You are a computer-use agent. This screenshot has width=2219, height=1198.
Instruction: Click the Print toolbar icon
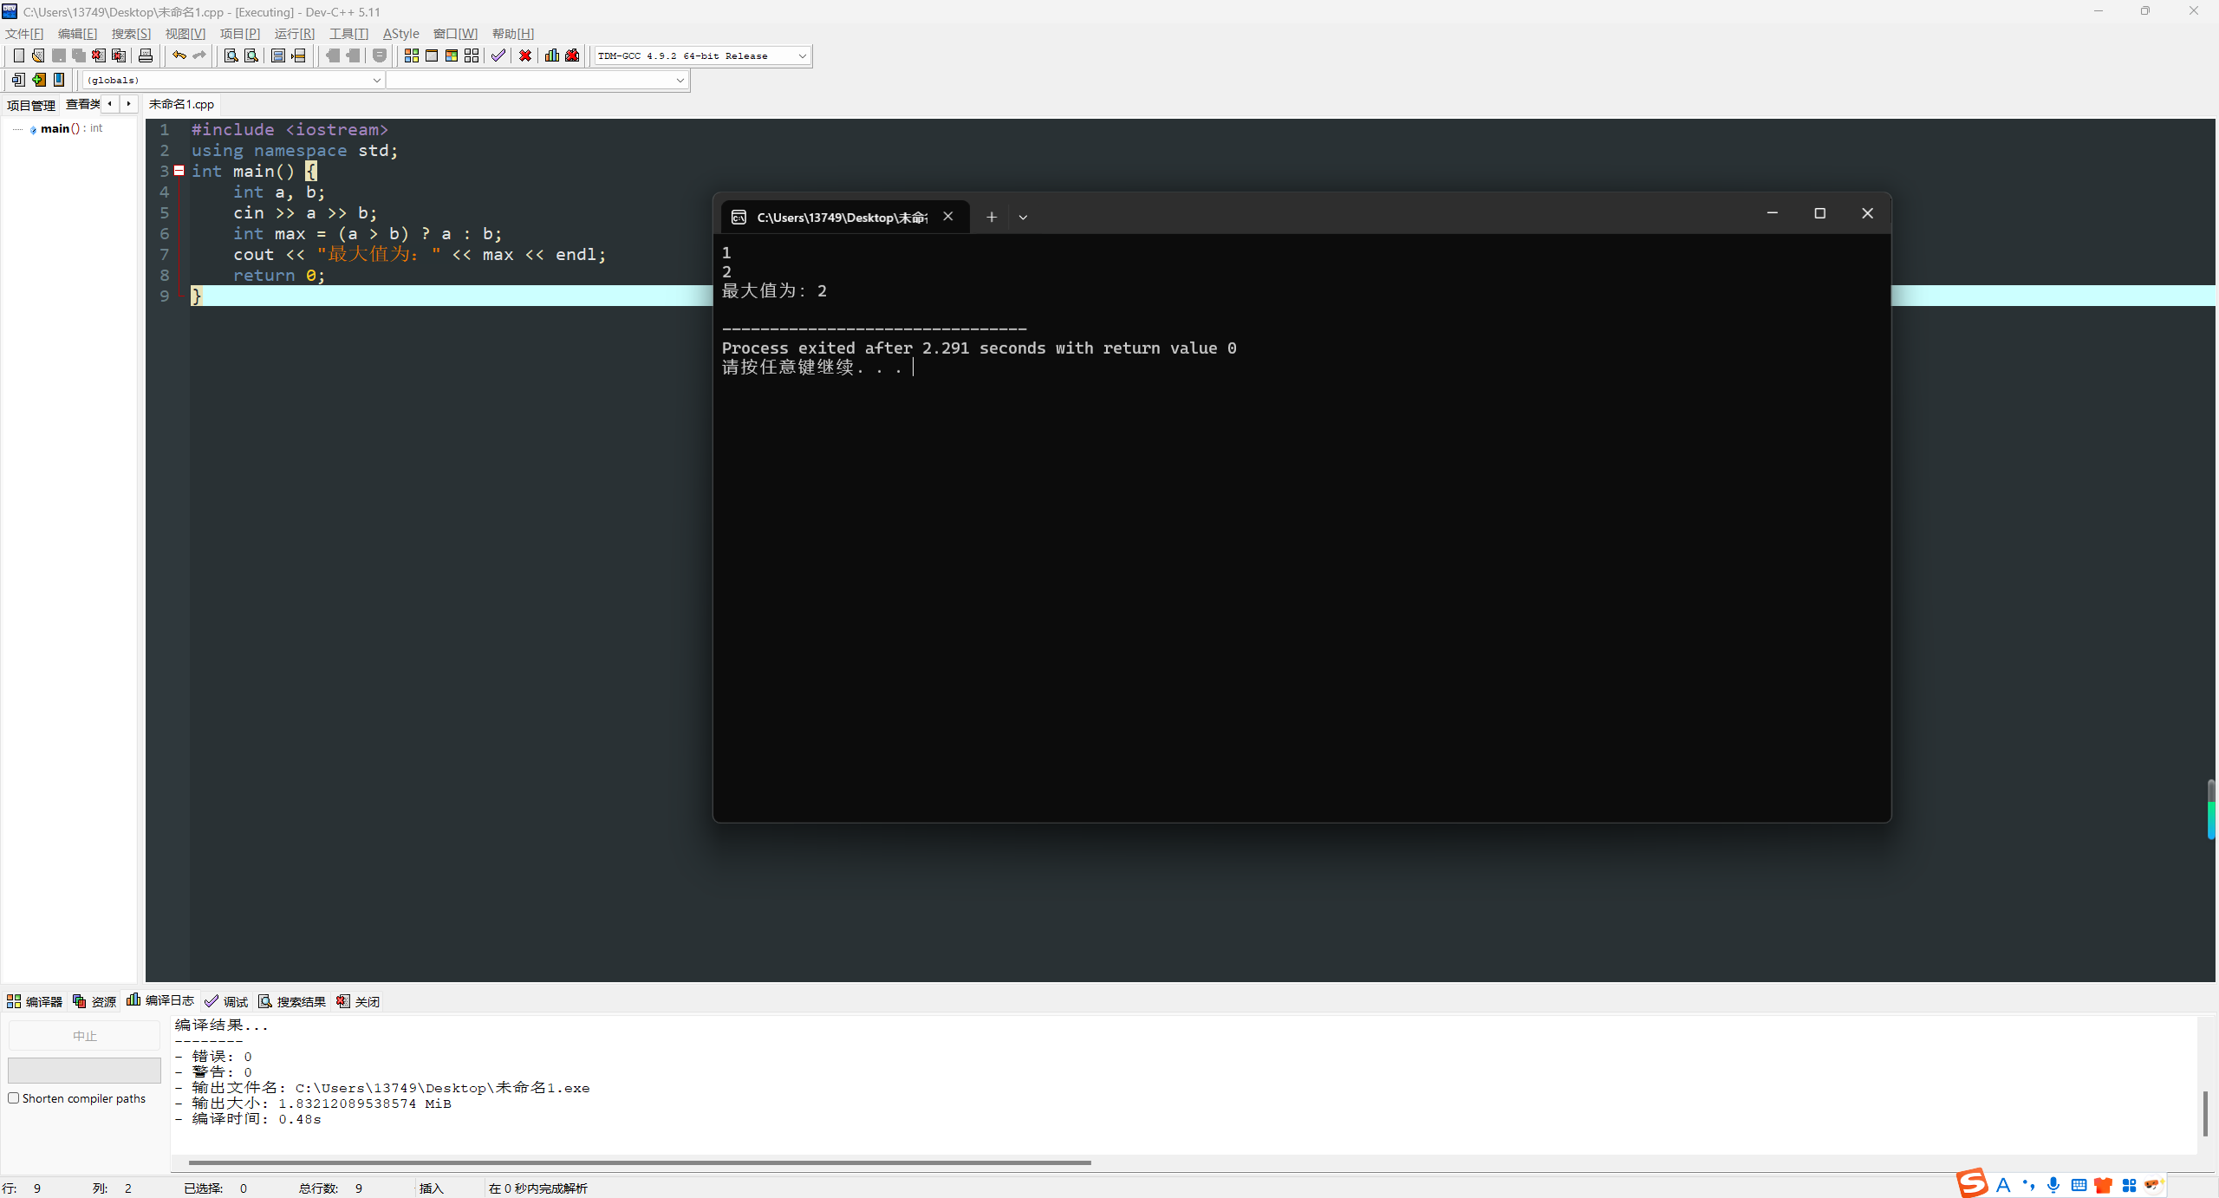click(146, 55)
